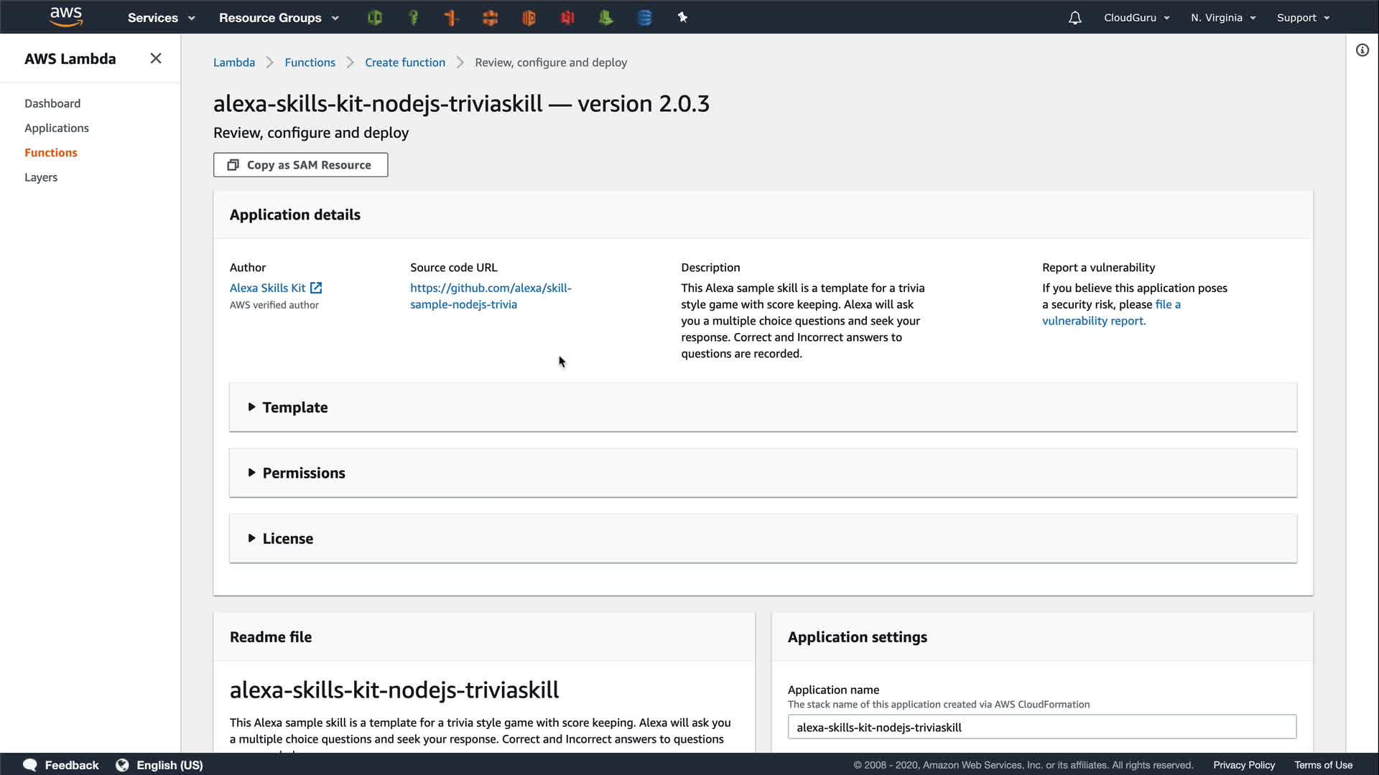The image size is (1379, 775).
Task: Open the N. Virginia region dropdown
Action: coord(1222,18)
